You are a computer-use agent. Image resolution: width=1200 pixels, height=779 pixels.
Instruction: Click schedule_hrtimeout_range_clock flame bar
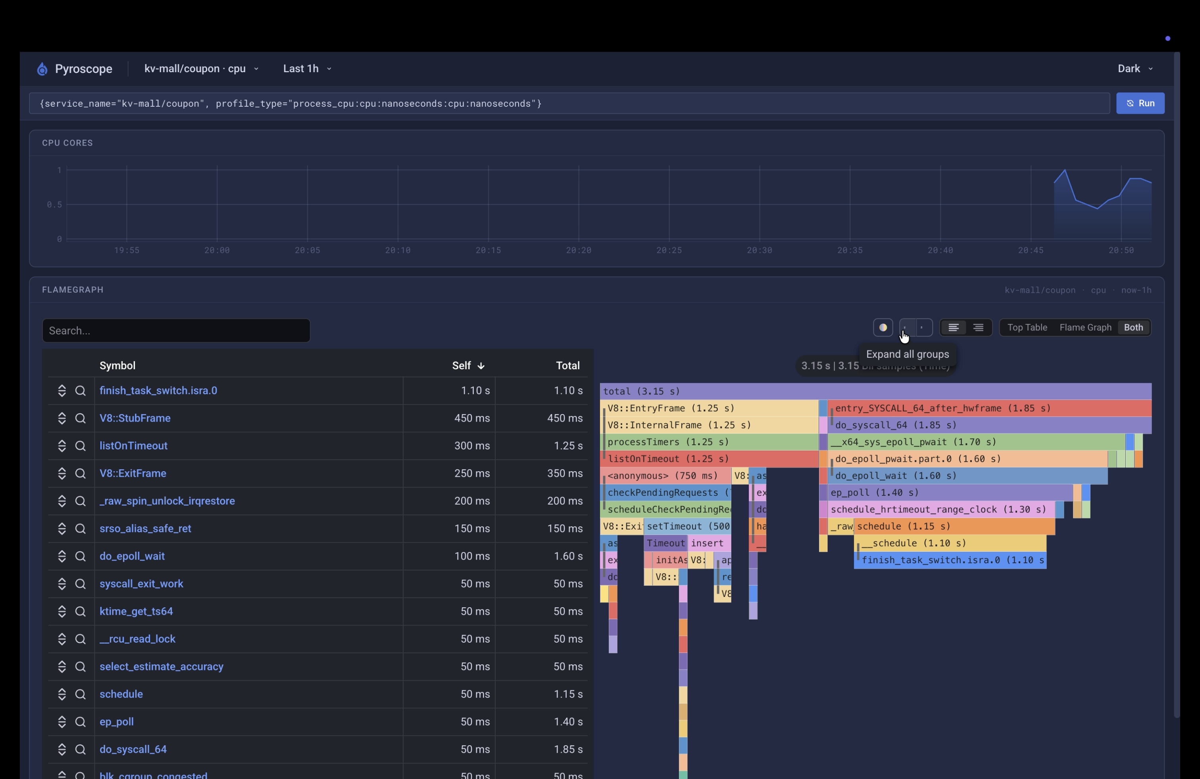pyautogui.click(x=941, y=510)
